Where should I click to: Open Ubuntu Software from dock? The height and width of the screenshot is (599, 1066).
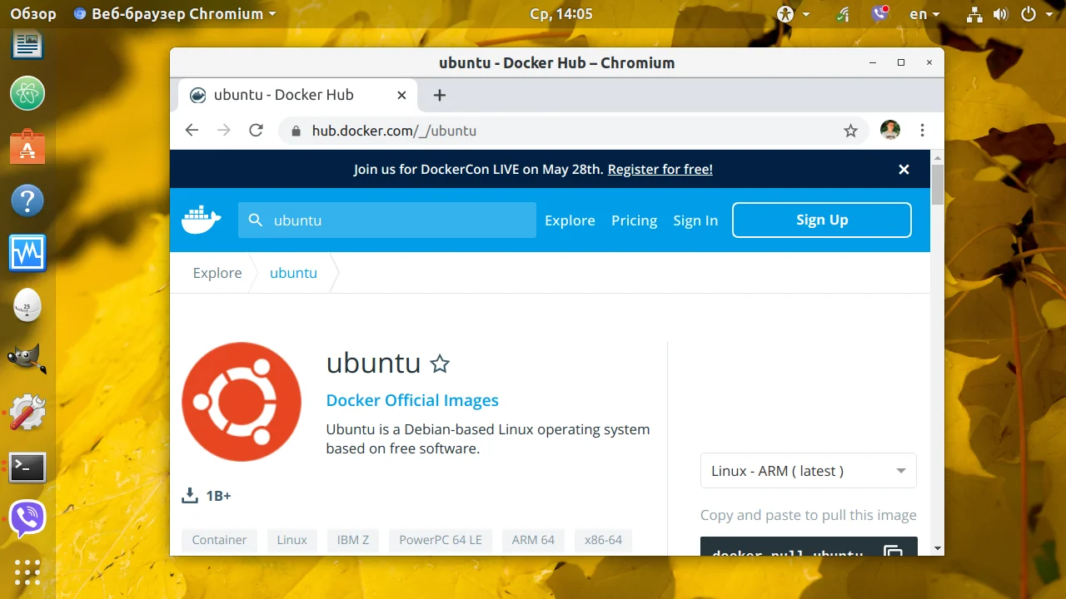coord(27,146)
